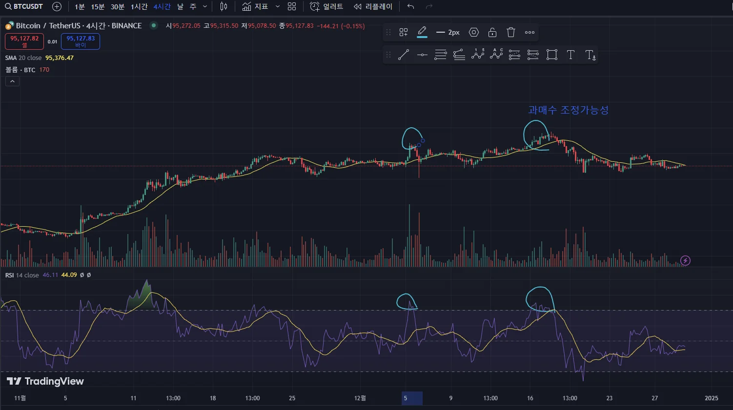
Task: Toggle the lock on selected drawing
Action: [492, 33]
